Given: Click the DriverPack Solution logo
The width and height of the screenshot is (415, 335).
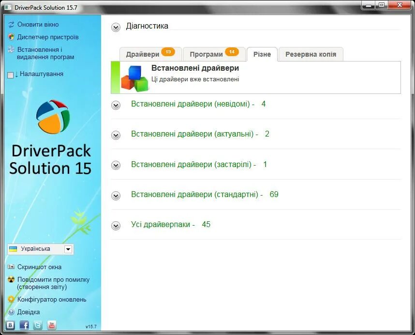Looking at the screenshot, I should 53,117.
